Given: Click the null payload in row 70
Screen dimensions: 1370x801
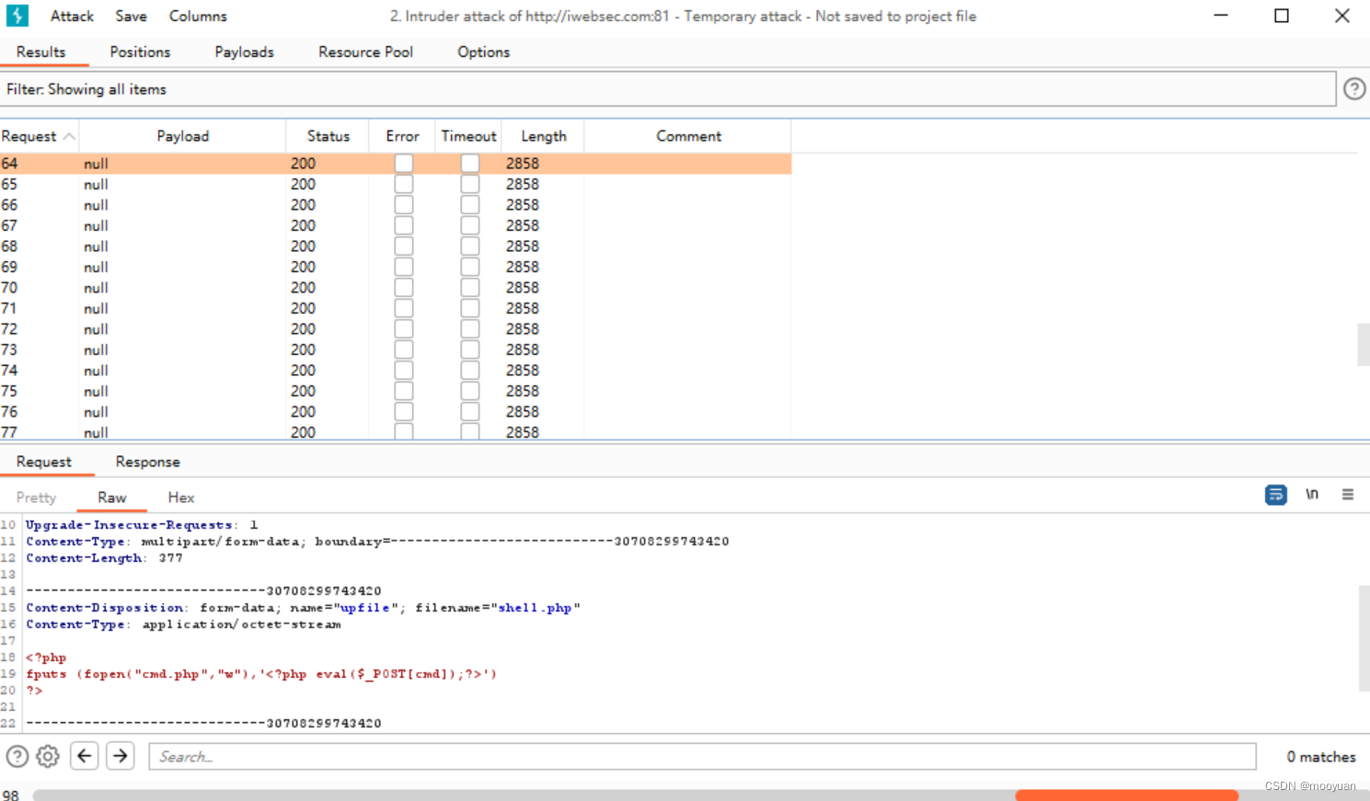Looking at the screenshot, I should 96,288.
